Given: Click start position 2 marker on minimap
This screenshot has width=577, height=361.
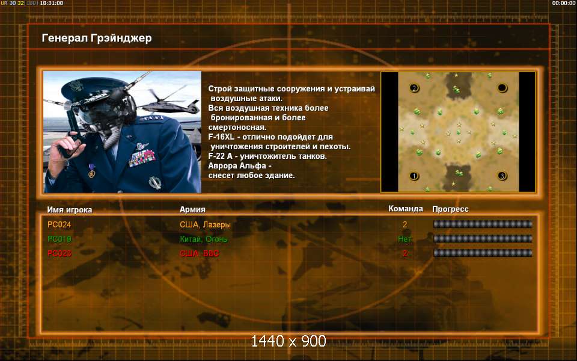Looking at the screenshot, I should click(414, 88).
